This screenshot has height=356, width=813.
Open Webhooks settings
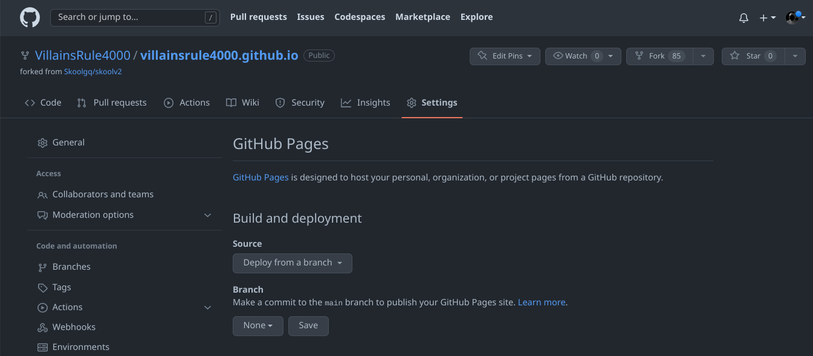point(125,327)
